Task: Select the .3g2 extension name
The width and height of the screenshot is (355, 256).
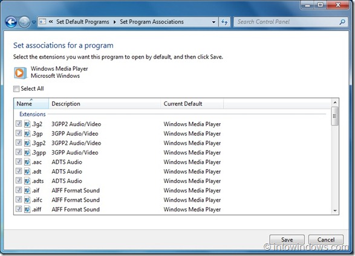Action: [37, 124]
